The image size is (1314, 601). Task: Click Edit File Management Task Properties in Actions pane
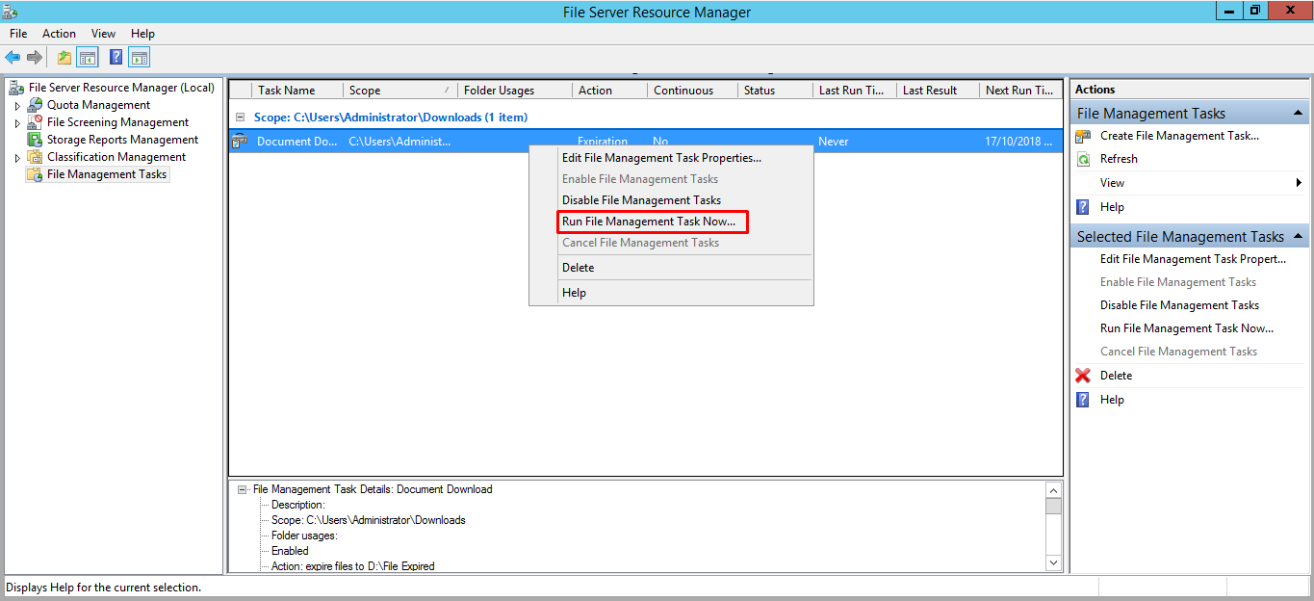(1193, 259)
